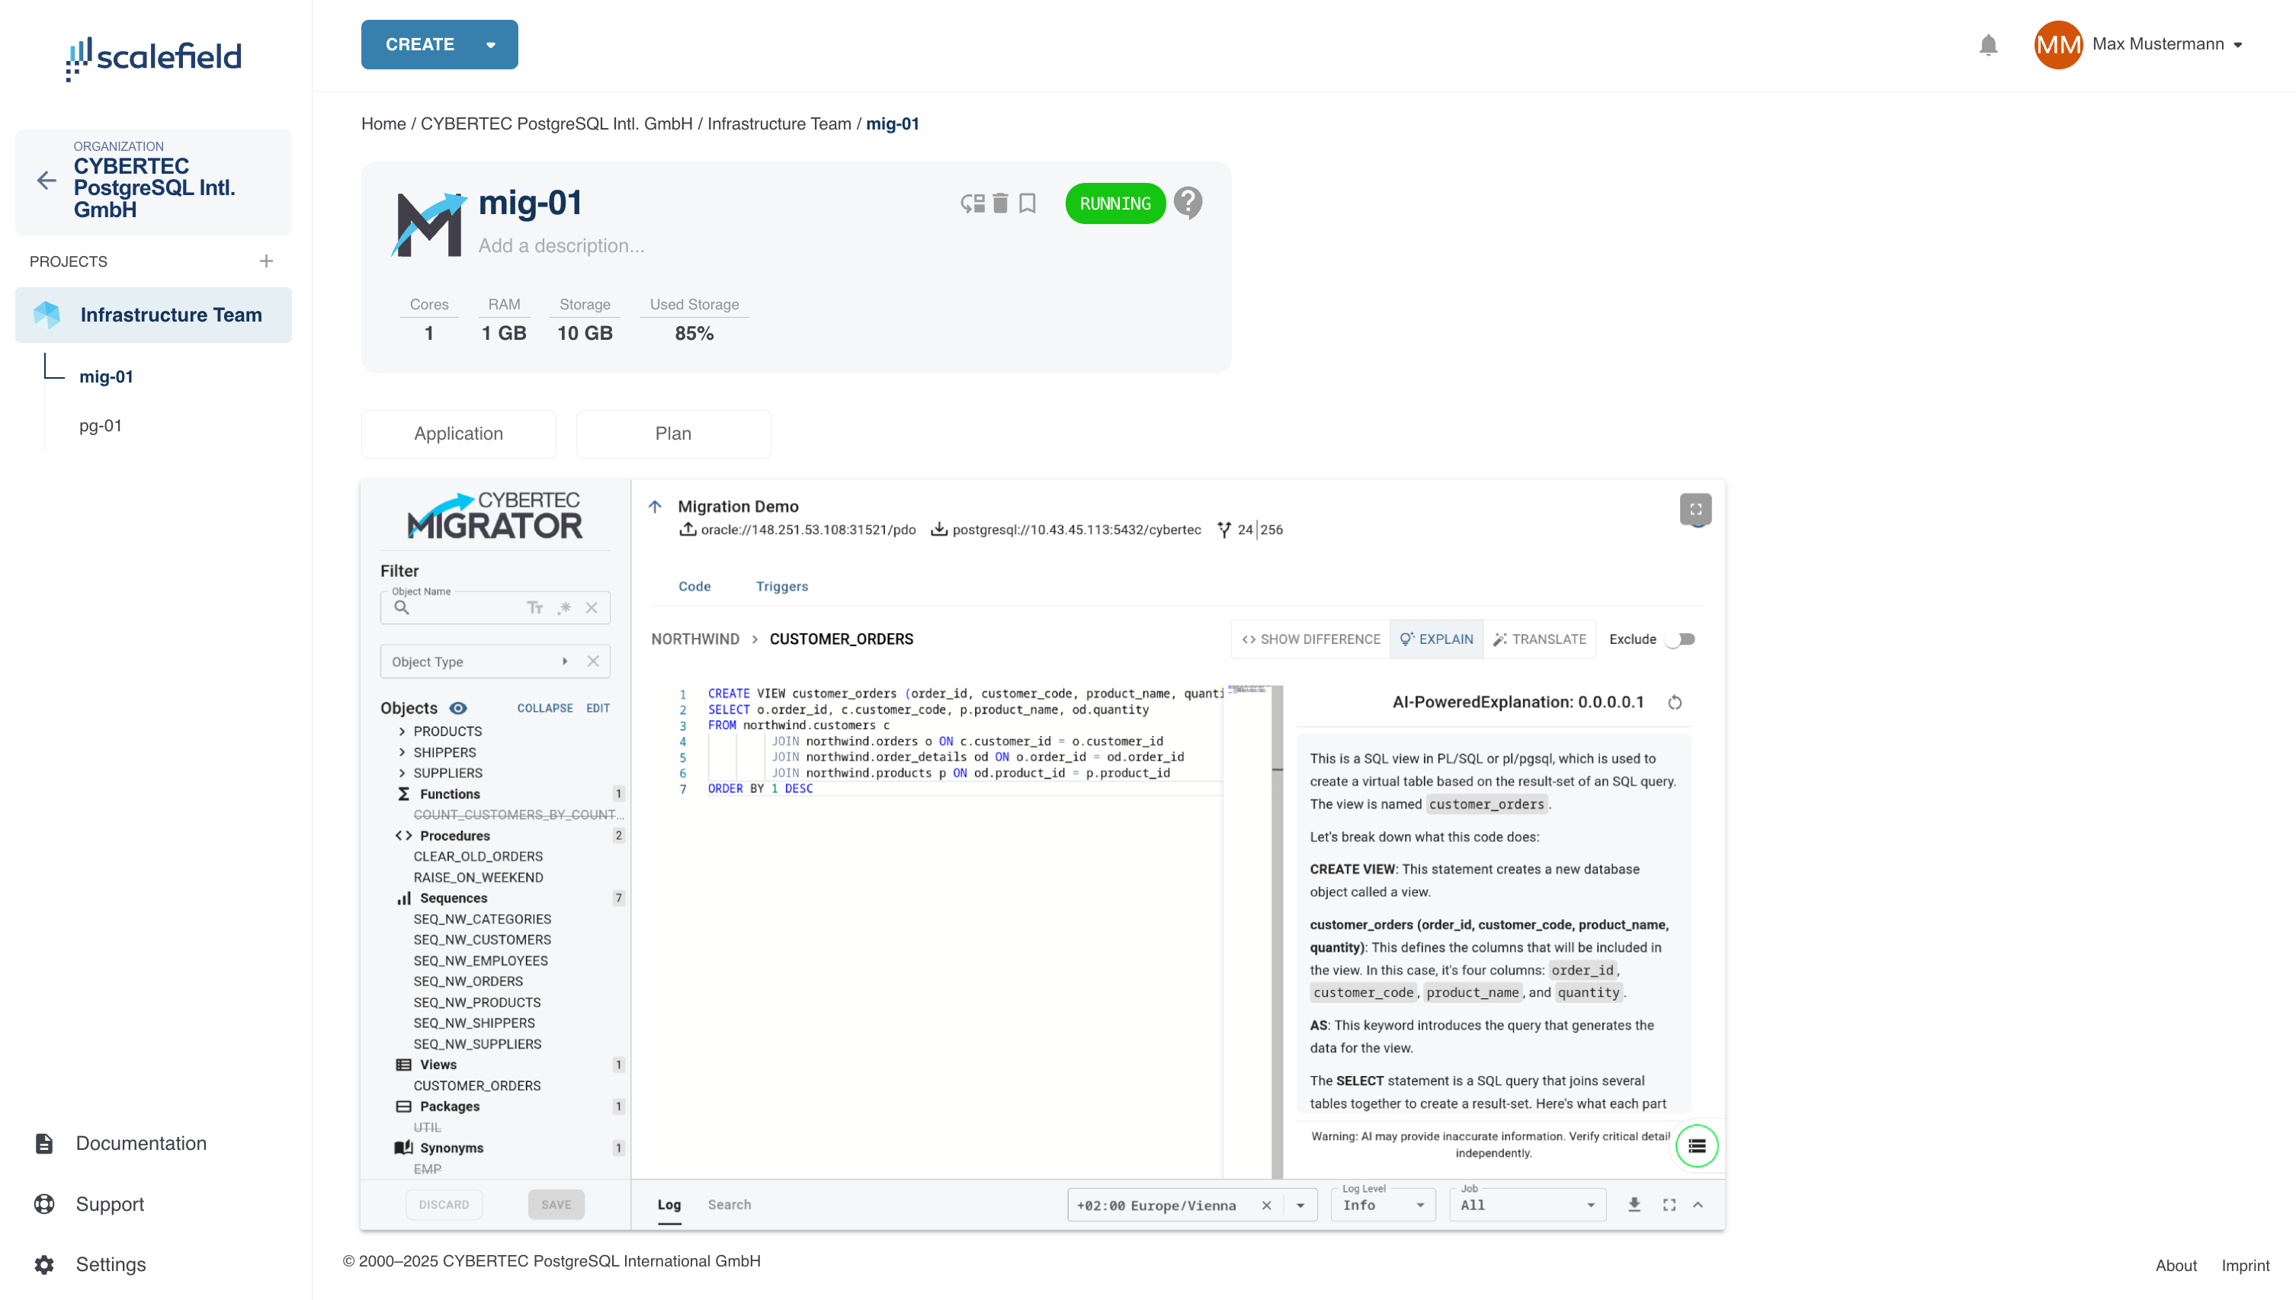Refresh the AI-Powered Explanation
This screenshot has width=2296, height=1300.
[x=1676, y=703]
